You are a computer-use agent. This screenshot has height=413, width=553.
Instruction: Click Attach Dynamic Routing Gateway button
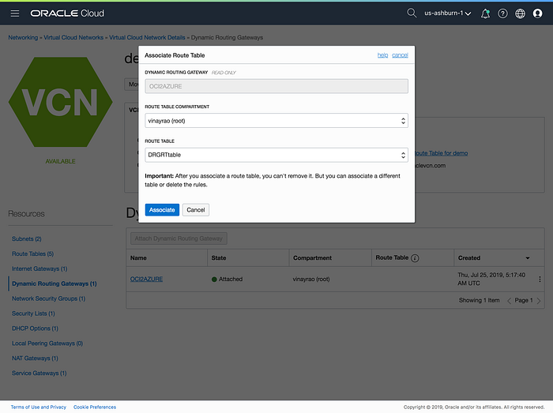[x=179, y=238]
